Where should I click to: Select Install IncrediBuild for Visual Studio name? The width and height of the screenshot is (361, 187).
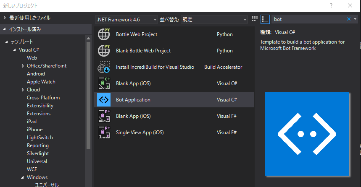(155, 67)
